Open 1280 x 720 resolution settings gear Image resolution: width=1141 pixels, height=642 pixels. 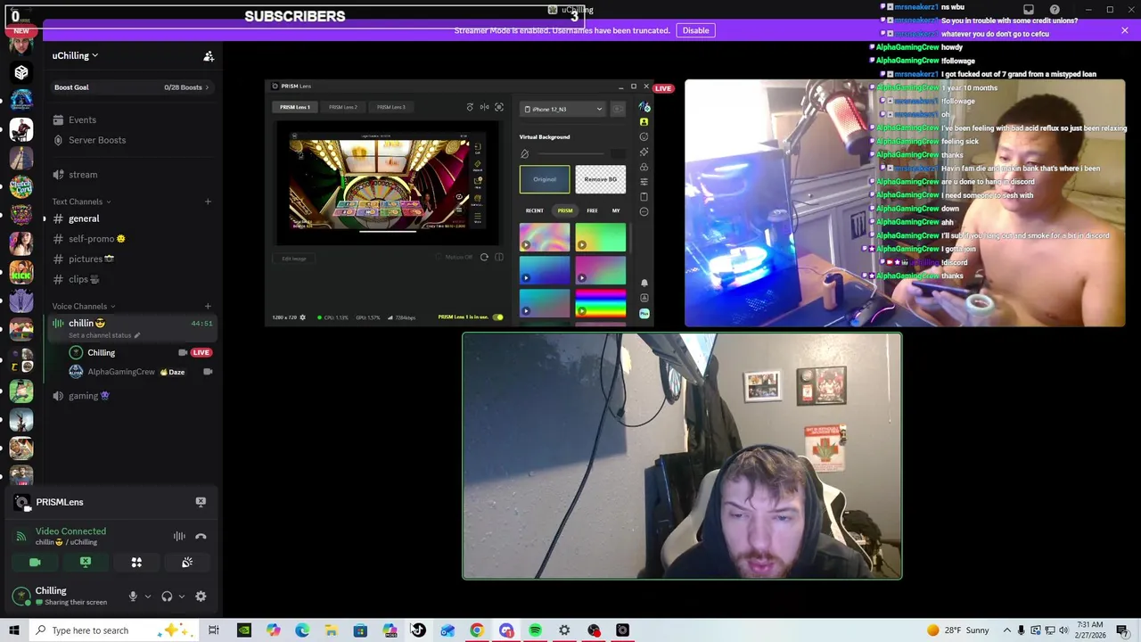tap(302, 317)
